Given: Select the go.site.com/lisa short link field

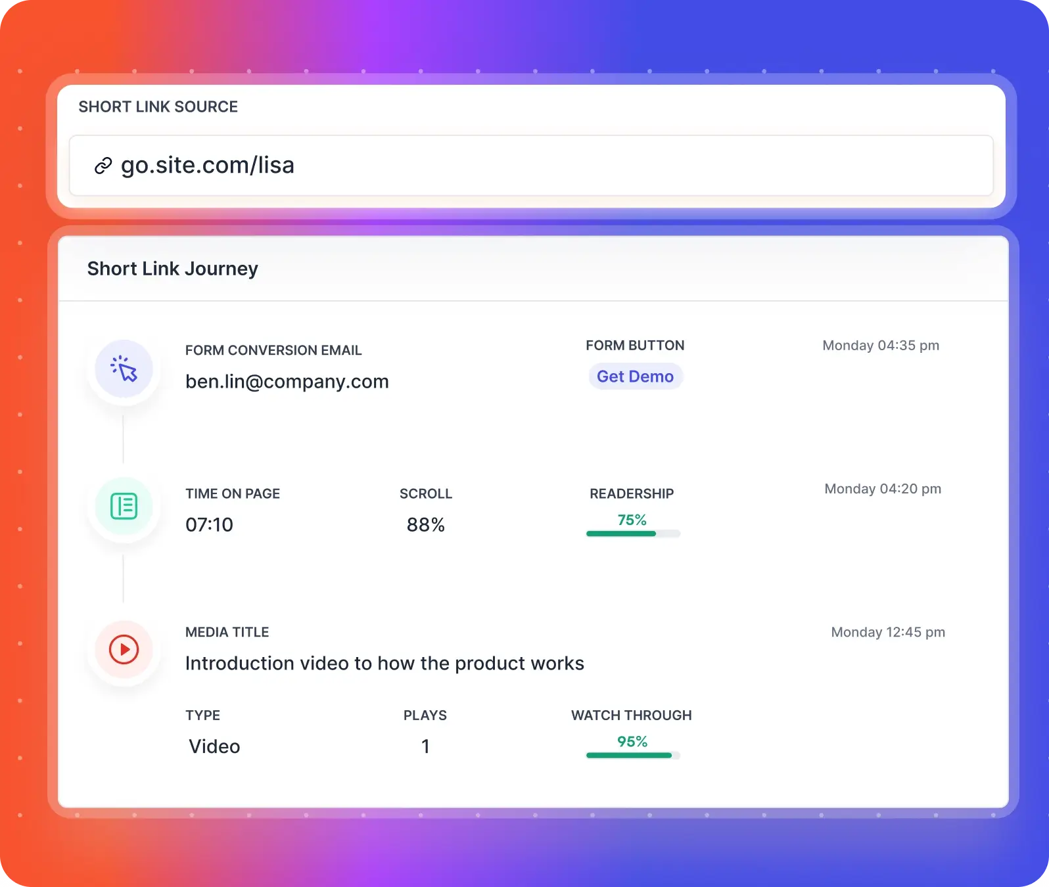Looking at the screenshot, I should click(530, 166).
